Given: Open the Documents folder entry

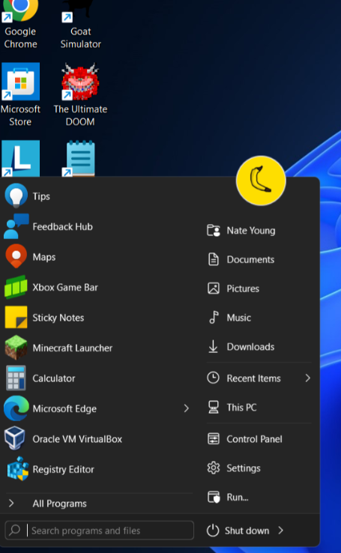Looking at the screenshot, I should point(259,259).
